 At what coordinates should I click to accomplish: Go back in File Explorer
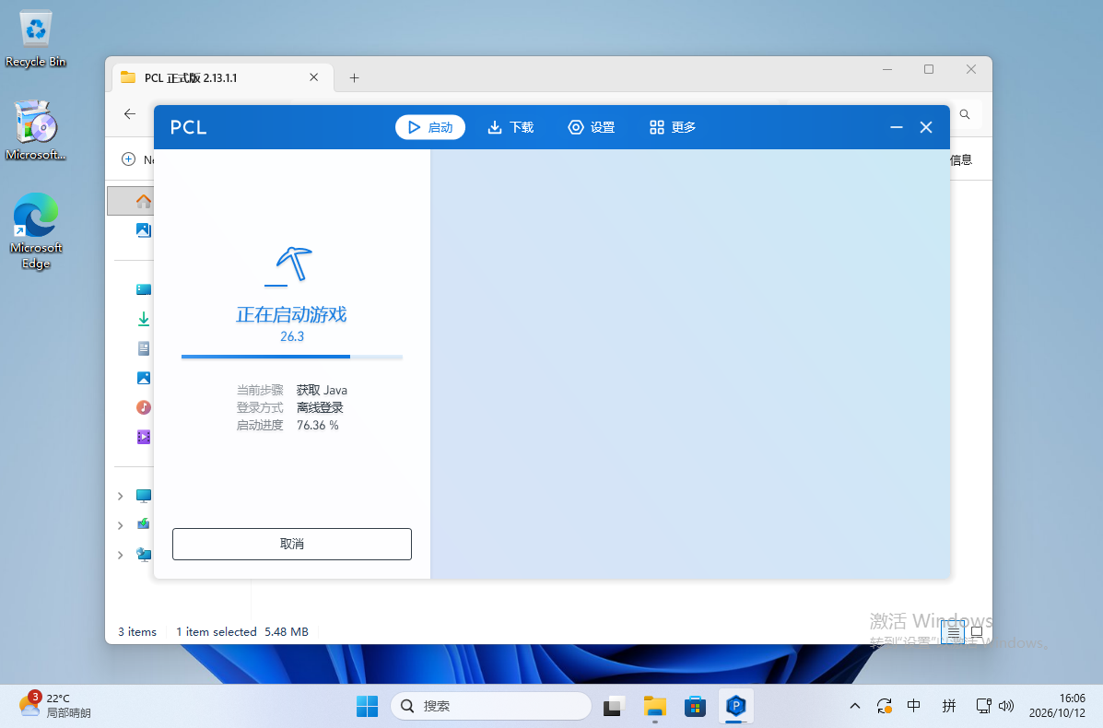tap(129, 114)
